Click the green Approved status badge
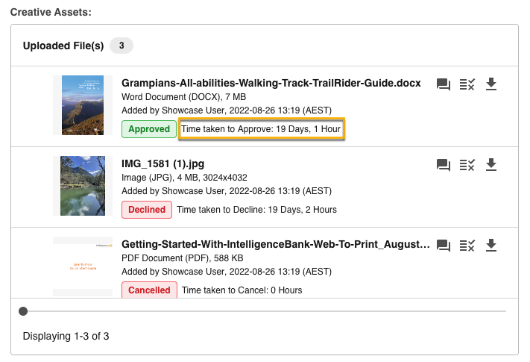530x362 pixels. point(148,129)
